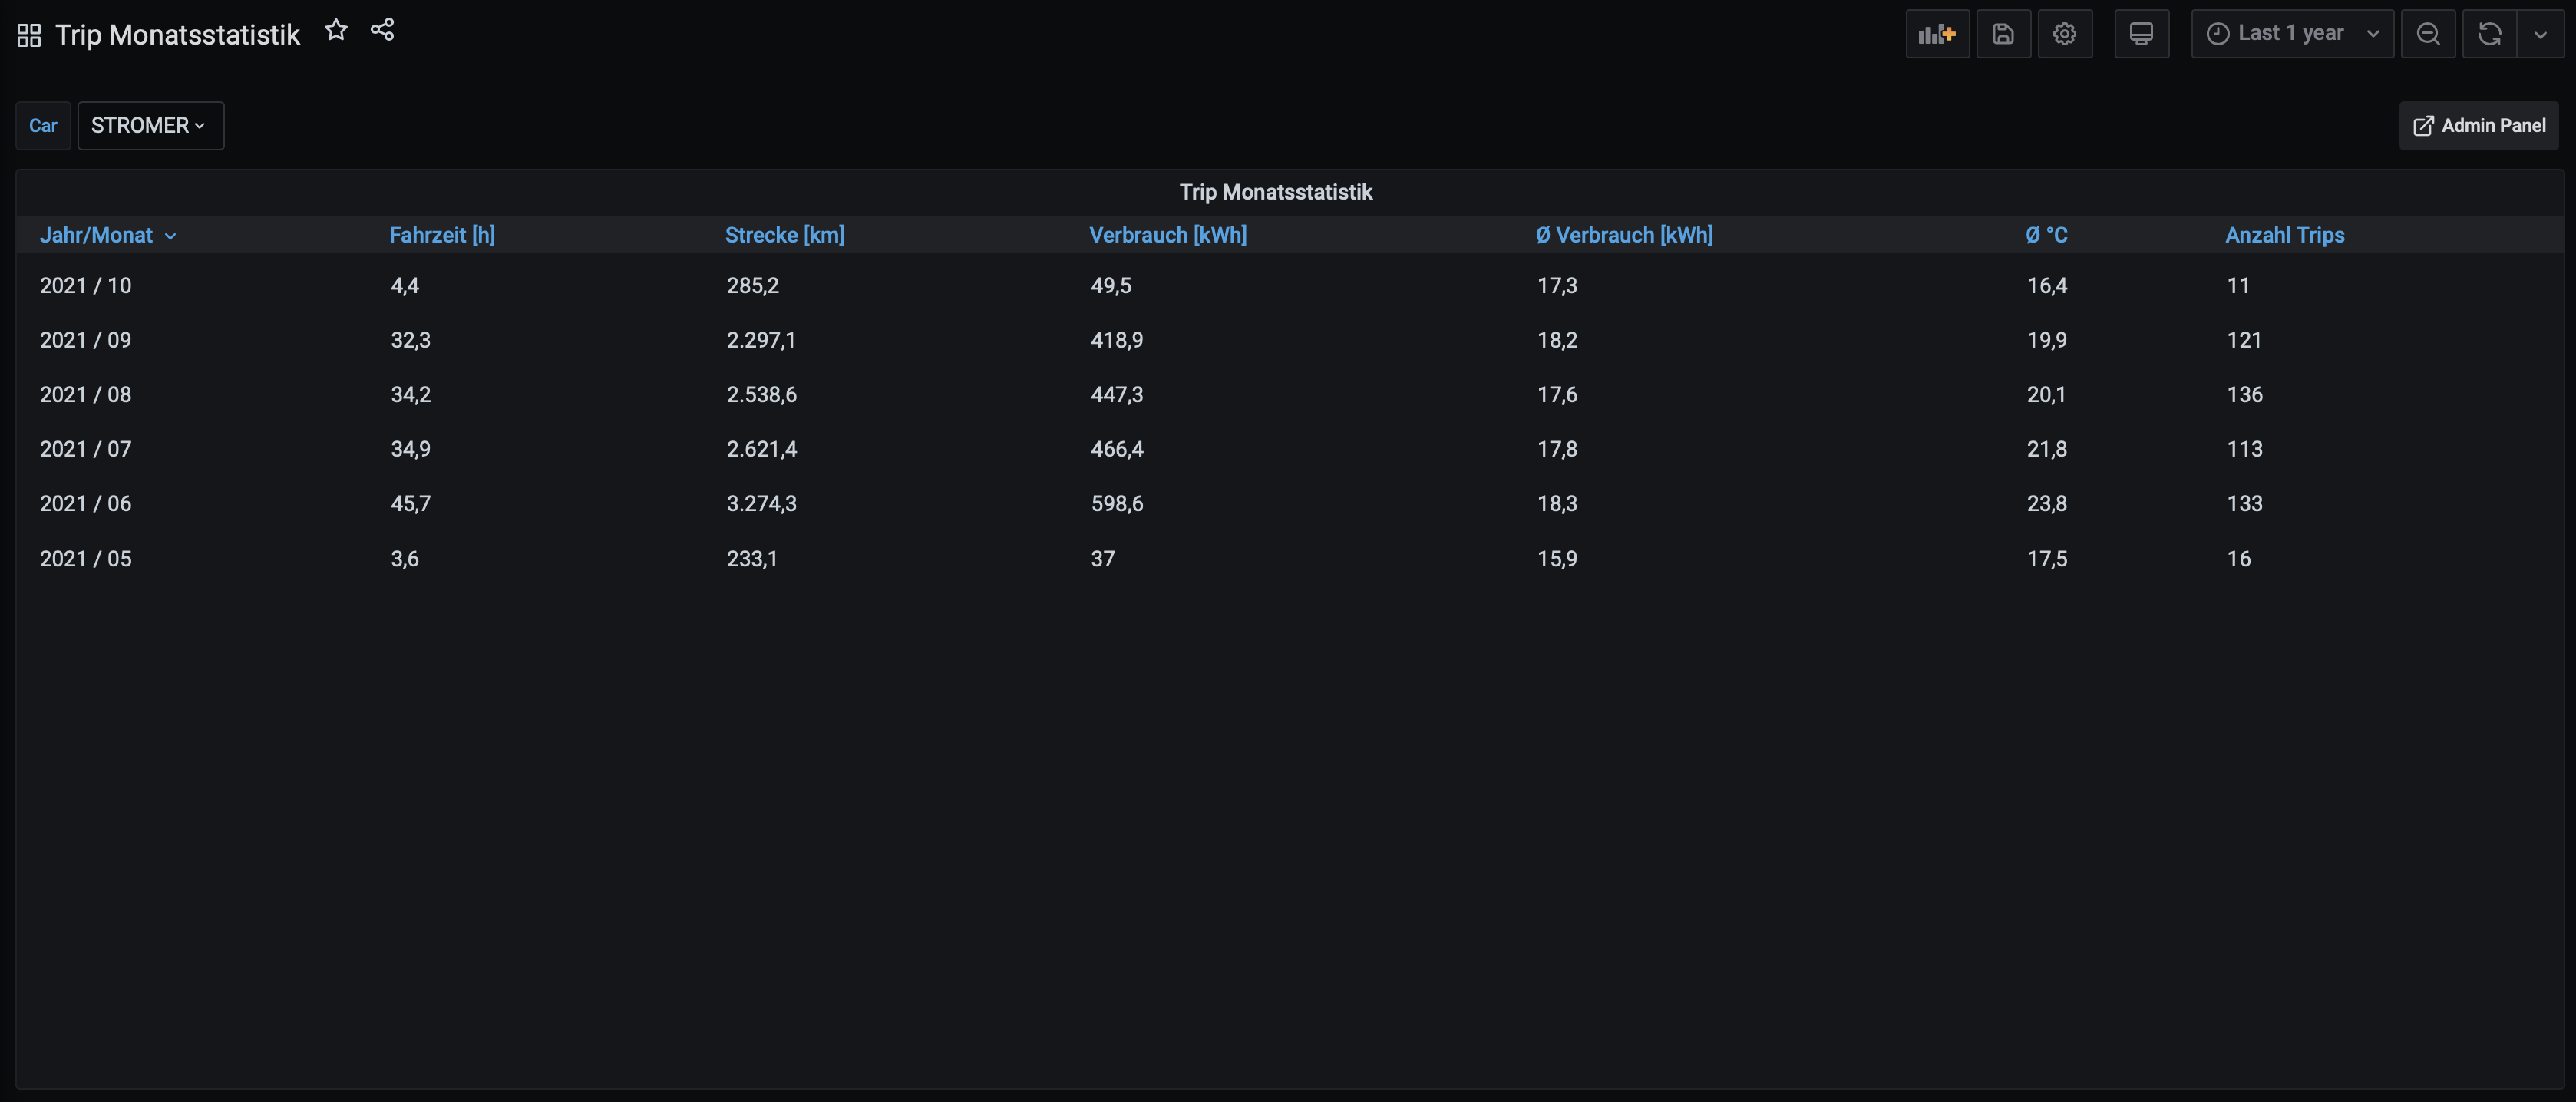Click the share dashboard icon
The width and height of the screenshot is (2576, 1102).
pos(382,30)
